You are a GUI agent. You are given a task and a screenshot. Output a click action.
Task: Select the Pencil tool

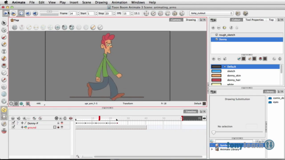point(4,44)
